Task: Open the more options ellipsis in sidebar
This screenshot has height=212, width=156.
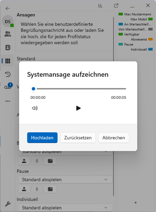Action: [x=8, y=101]
